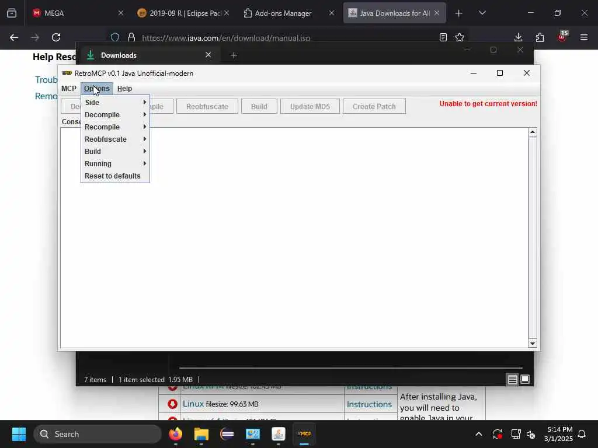The height and width of the screenshot is (448, 598).
Task: Expand the Reobfuscate submenu
Action: coord(115,139)
